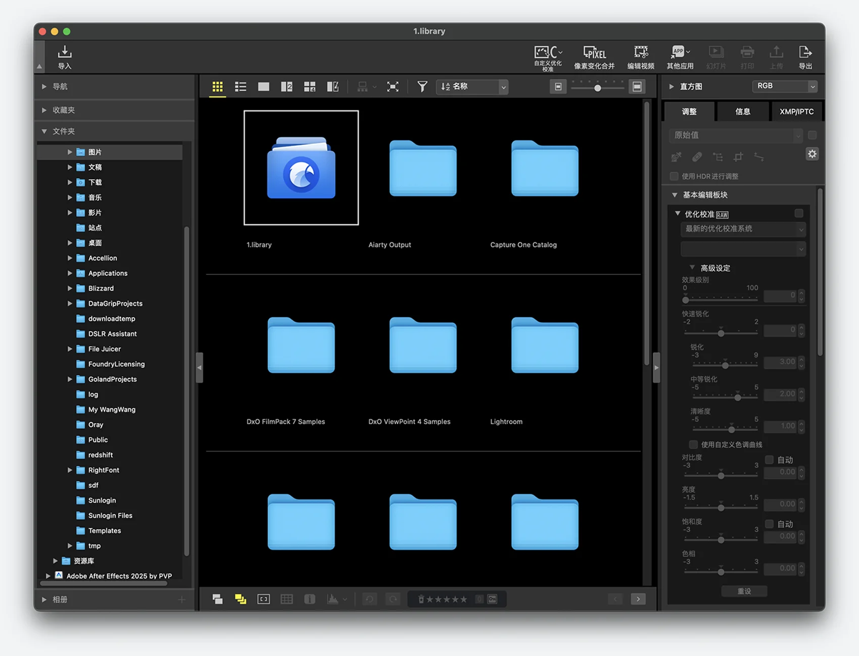Switch to before/after comparison view
This screenshot has width=859, height=656.
332,87
